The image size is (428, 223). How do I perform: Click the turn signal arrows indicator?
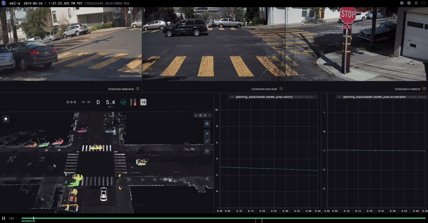pyautogui.click(x=86, y=102)
